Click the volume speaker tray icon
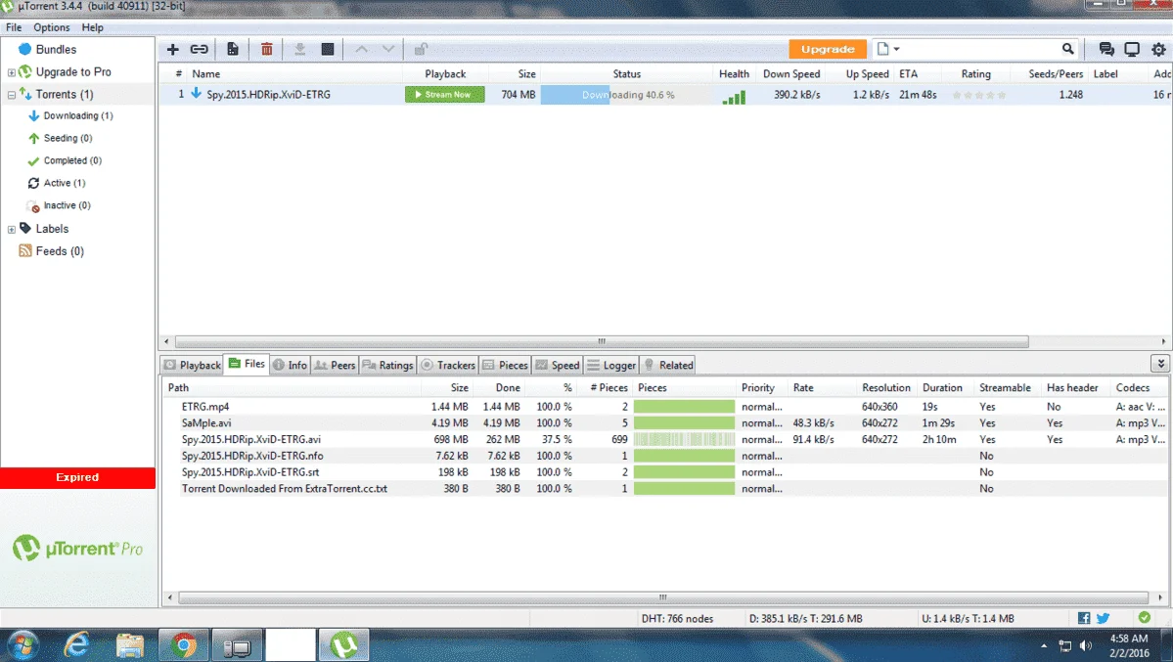Viewport: 1173px width, 662px height. pos(1086,645)
